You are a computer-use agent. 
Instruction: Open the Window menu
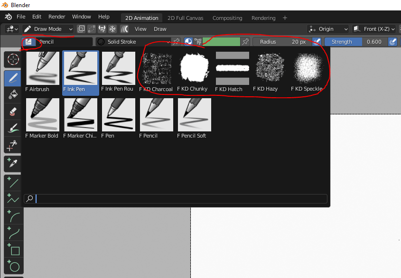tap(81, 17)
